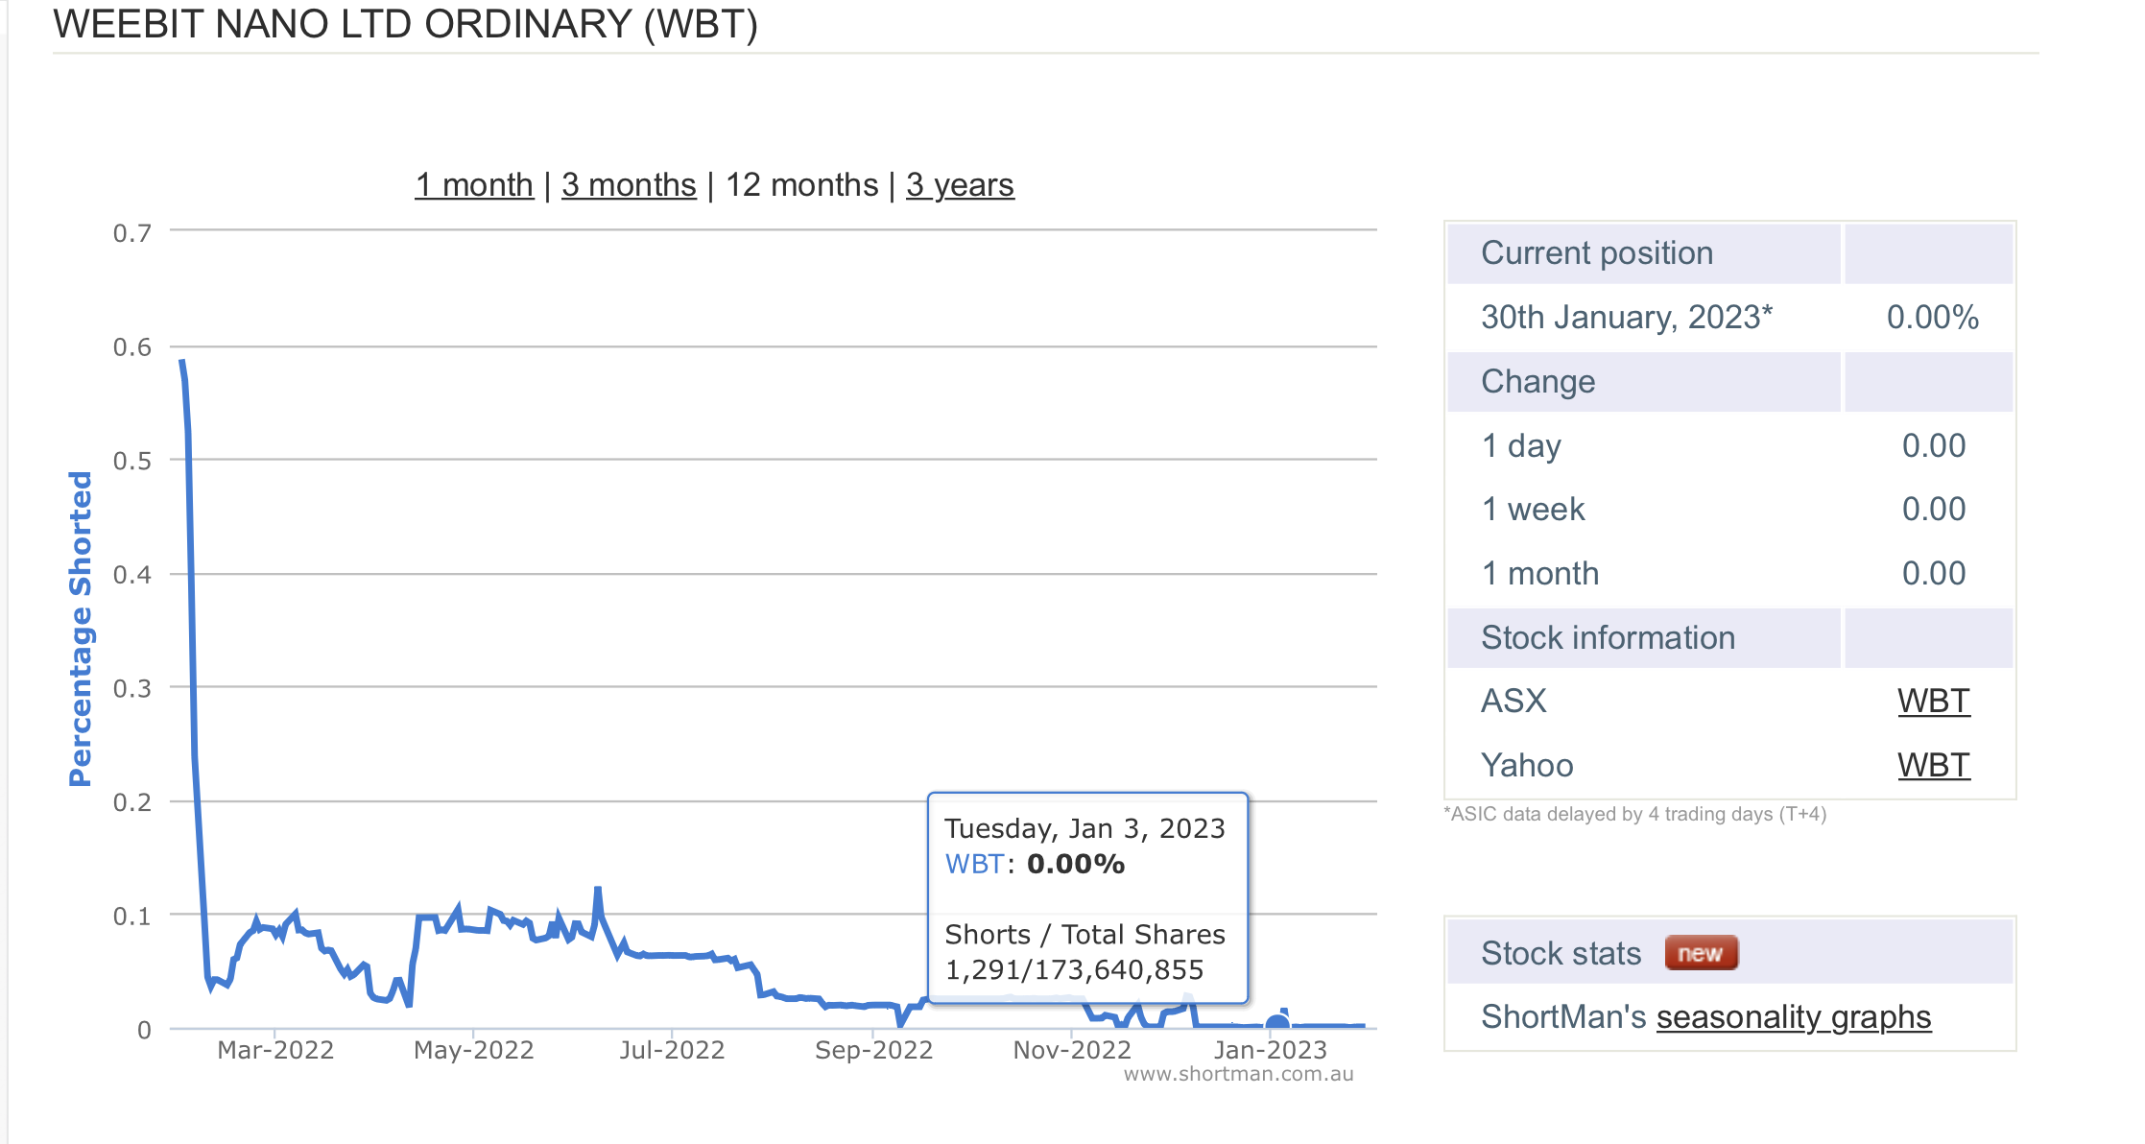Select the 12 months range label
The image size is (2145, 1144).
coord(801,184)
